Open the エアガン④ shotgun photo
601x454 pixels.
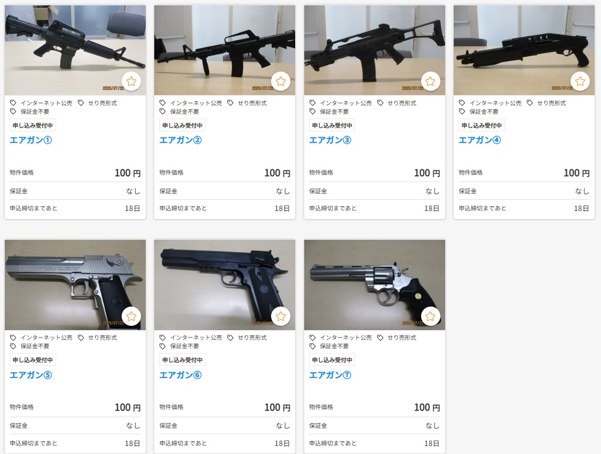click(x=524, y=50)
